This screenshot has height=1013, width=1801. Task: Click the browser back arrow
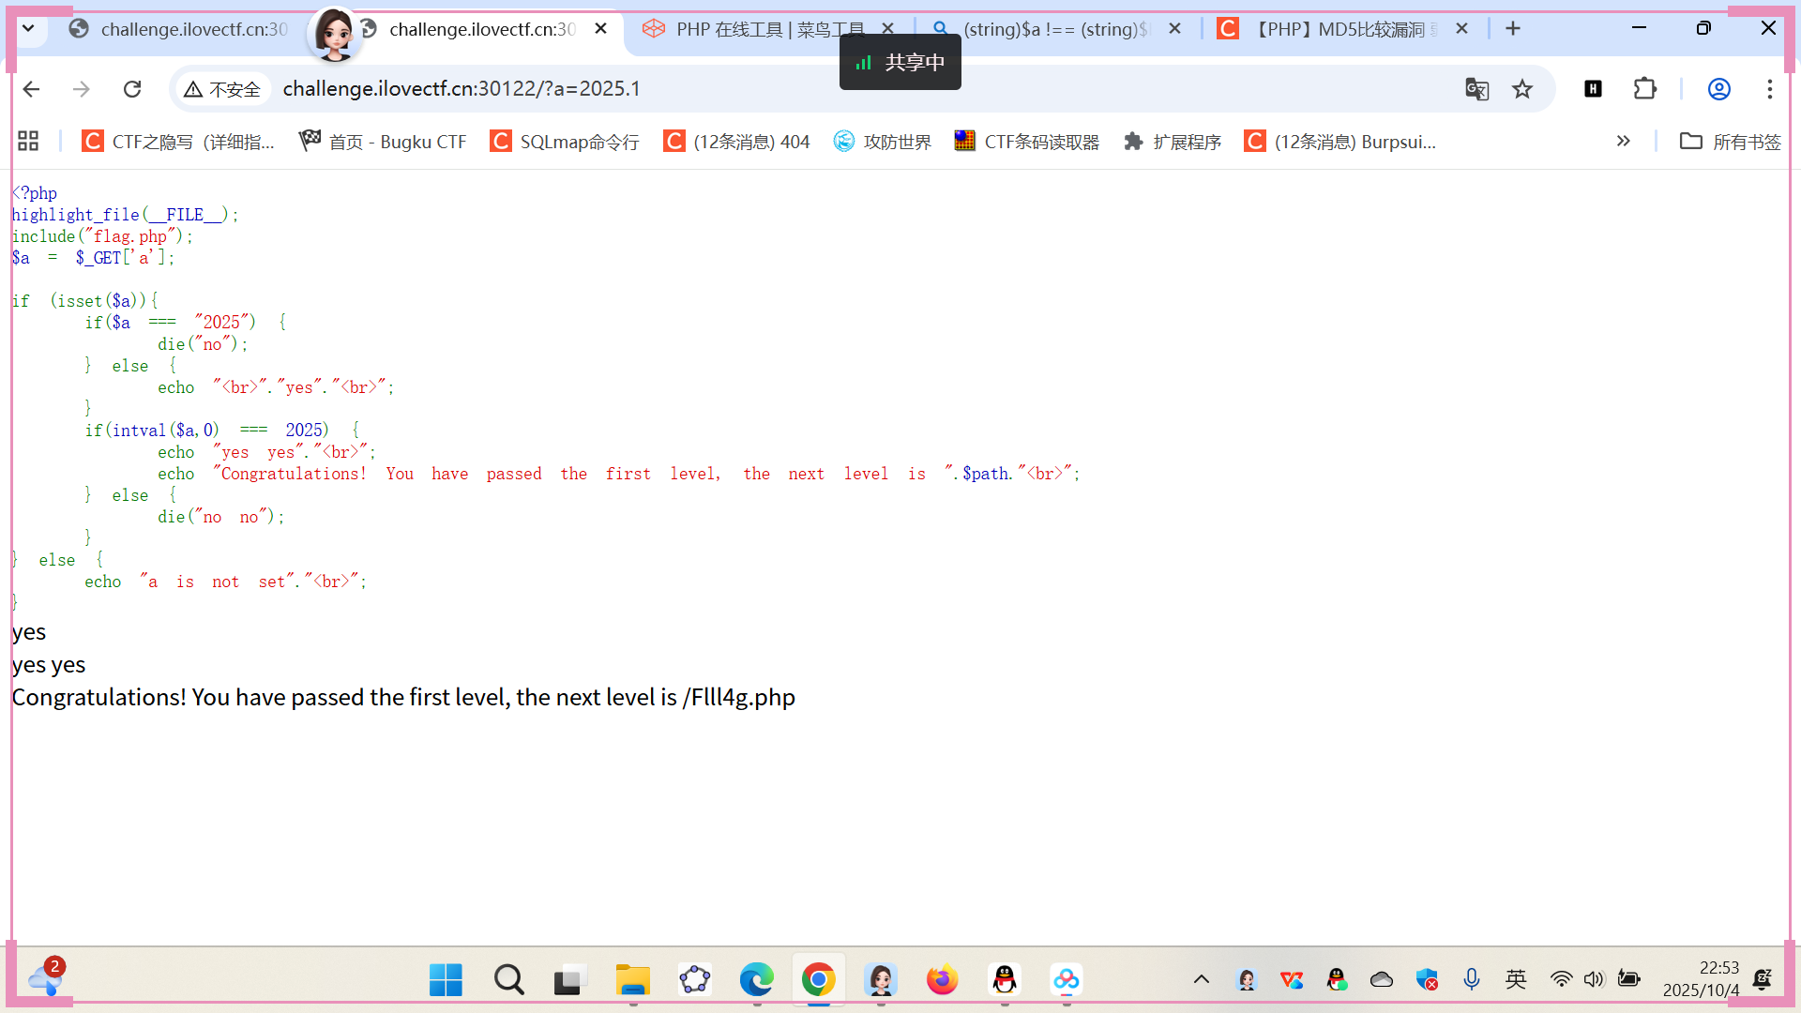pyautogui.click(x=31, y=89)
